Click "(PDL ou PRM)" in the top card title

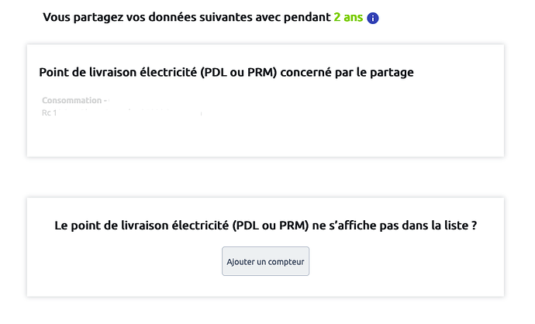243,72
